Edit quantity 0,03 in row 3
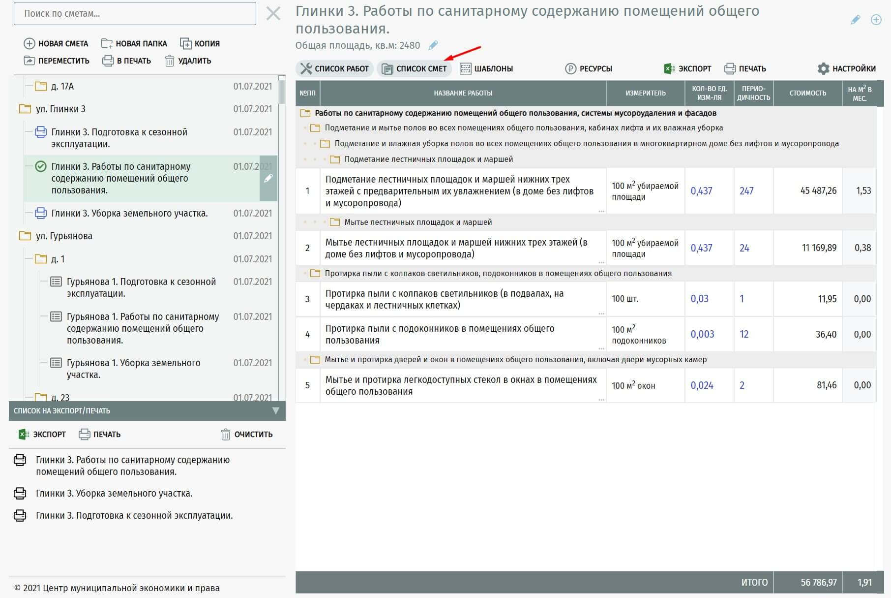 (699, 299)
